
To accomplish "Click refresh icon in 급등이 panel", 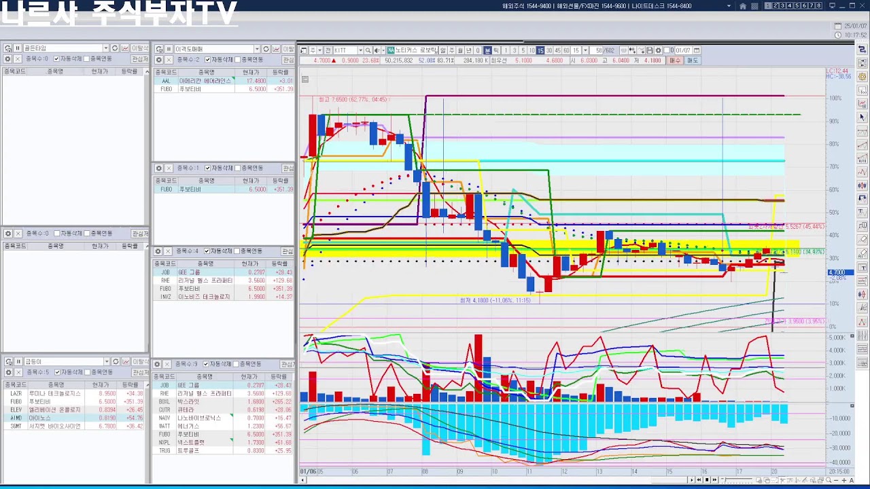I will [115, 361].
